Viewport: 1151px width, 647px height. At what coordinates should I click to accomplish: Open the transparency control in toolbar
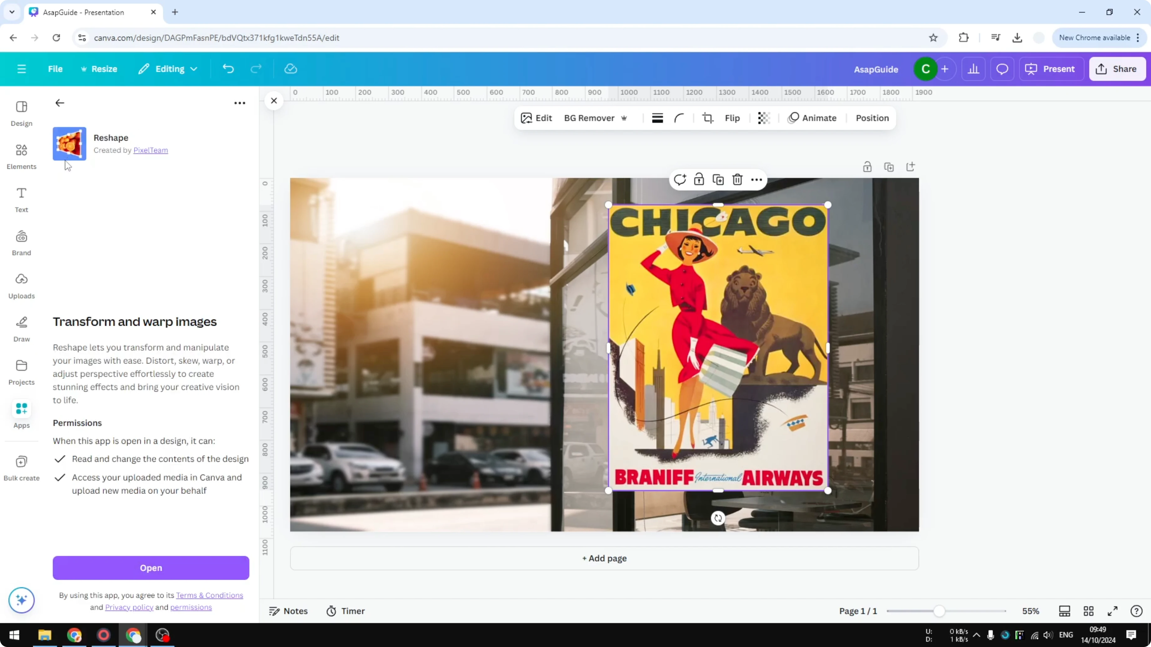click(763, 118)
